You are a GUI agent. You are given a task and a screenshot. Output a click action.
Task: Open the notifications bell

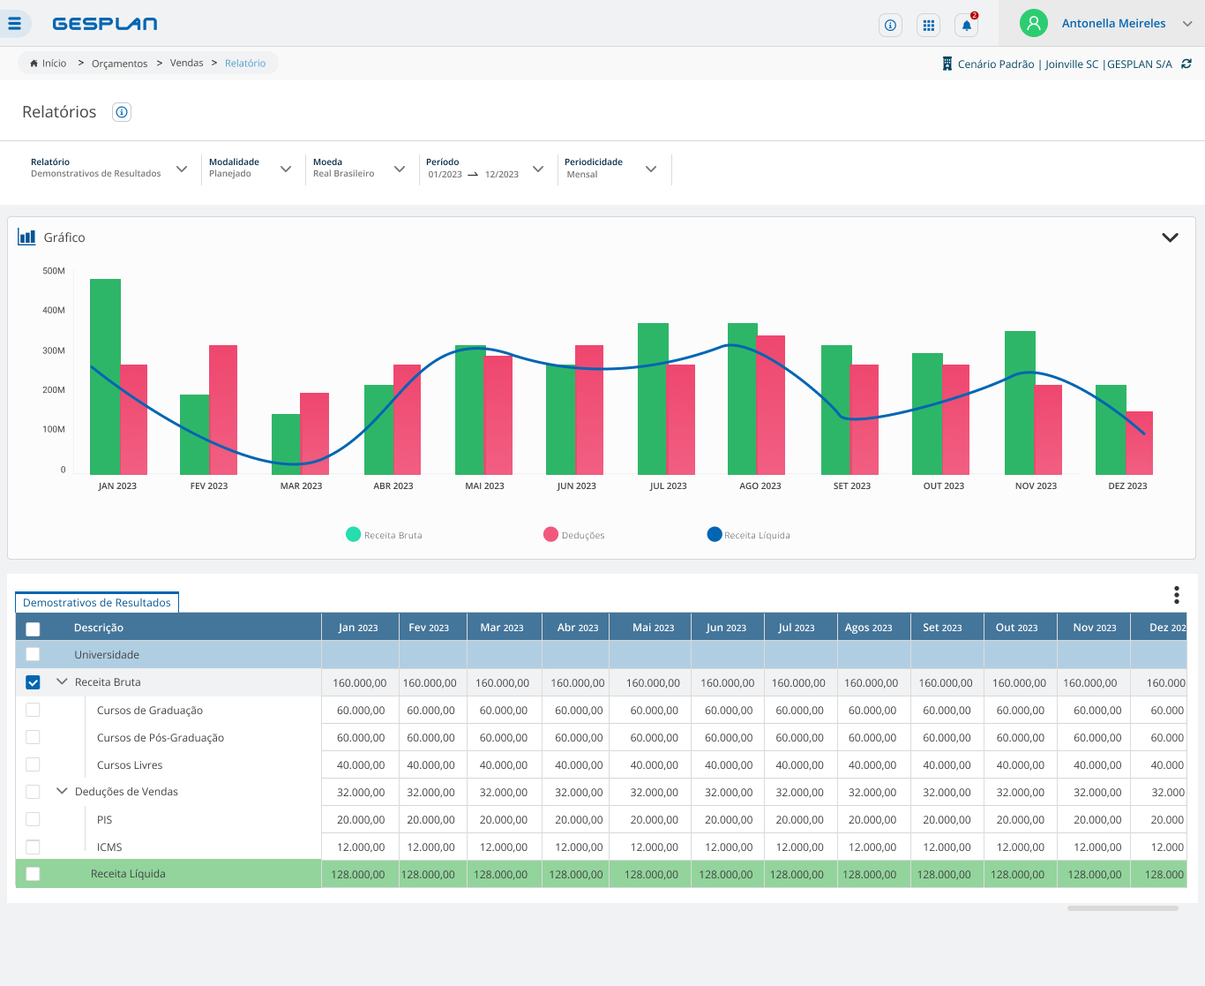[x=966, y=25]
